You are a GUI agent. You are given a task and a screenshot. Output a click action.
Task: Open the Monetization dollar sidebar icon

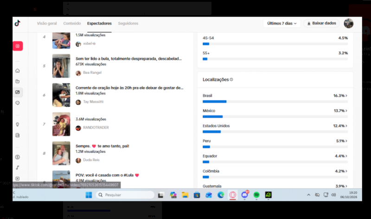(x=18, y=157)
